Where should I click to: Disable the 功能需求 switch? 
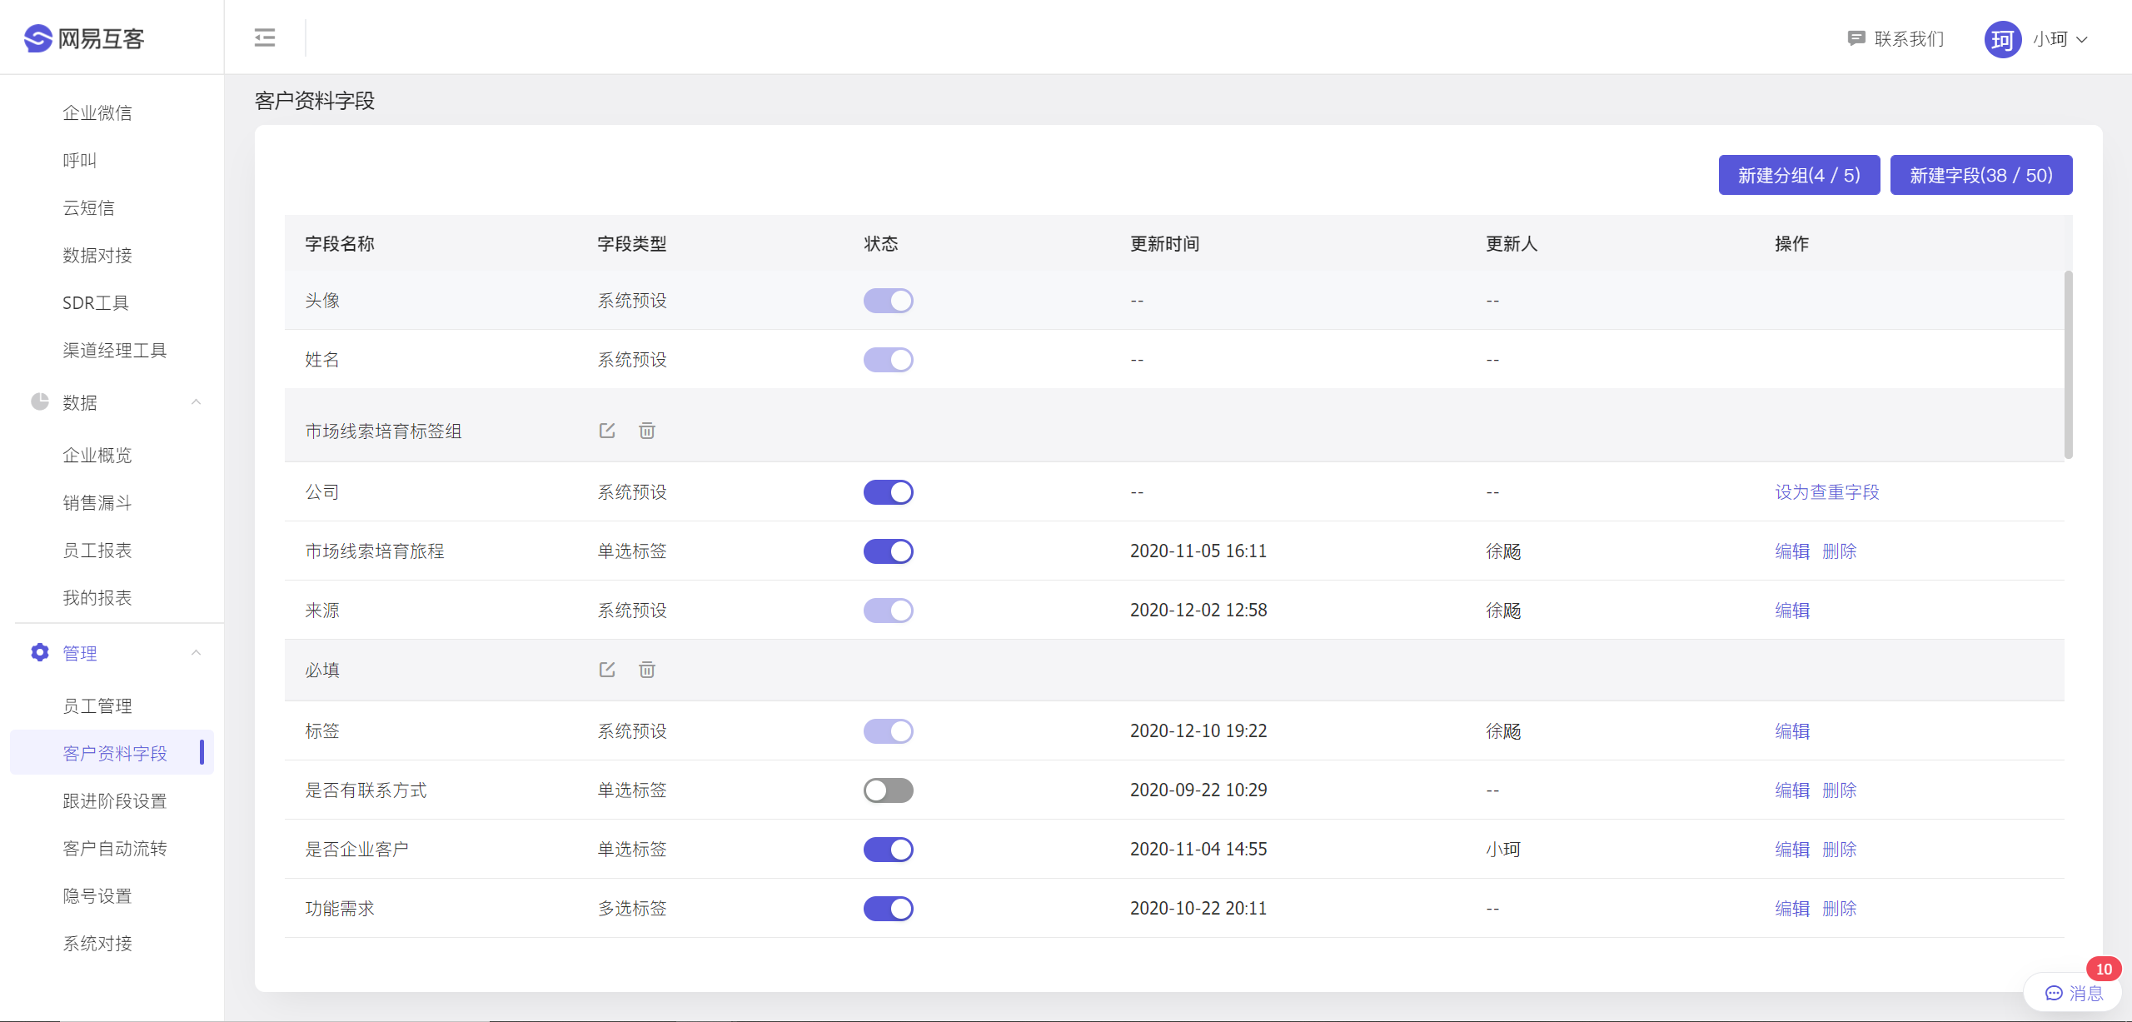[x=888, y=909]
